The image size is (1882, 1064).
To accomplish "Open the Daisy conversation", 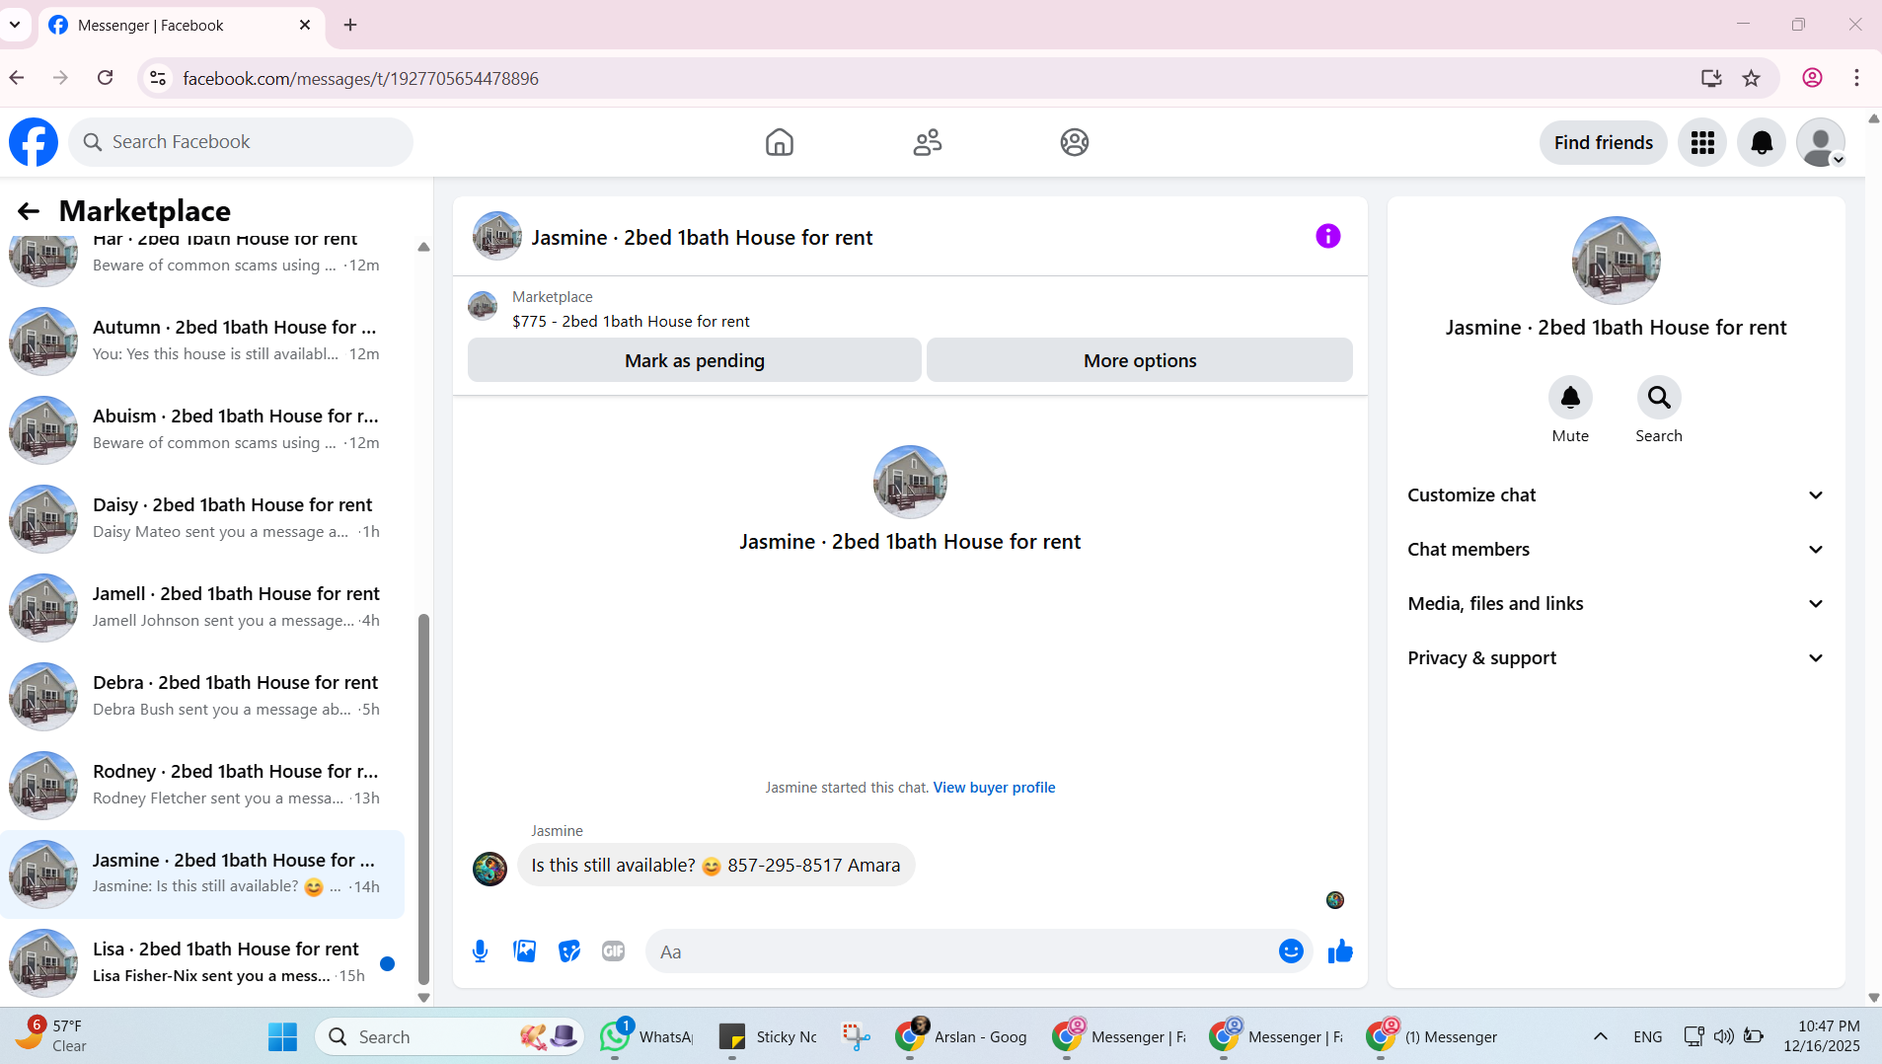I will click(202, 518).
